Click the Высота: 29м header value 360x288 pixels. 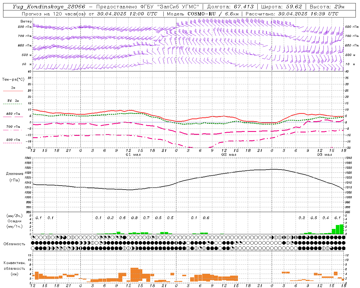[x=327, y=7]
